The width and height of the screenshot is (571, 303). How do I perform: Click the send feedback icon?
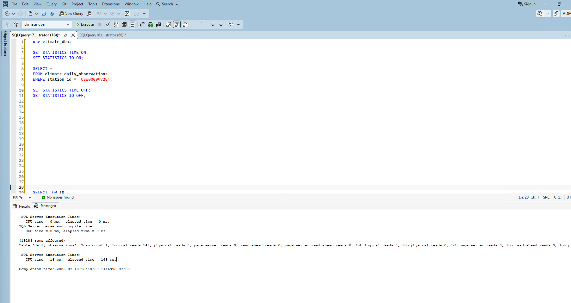coord(556,14)
